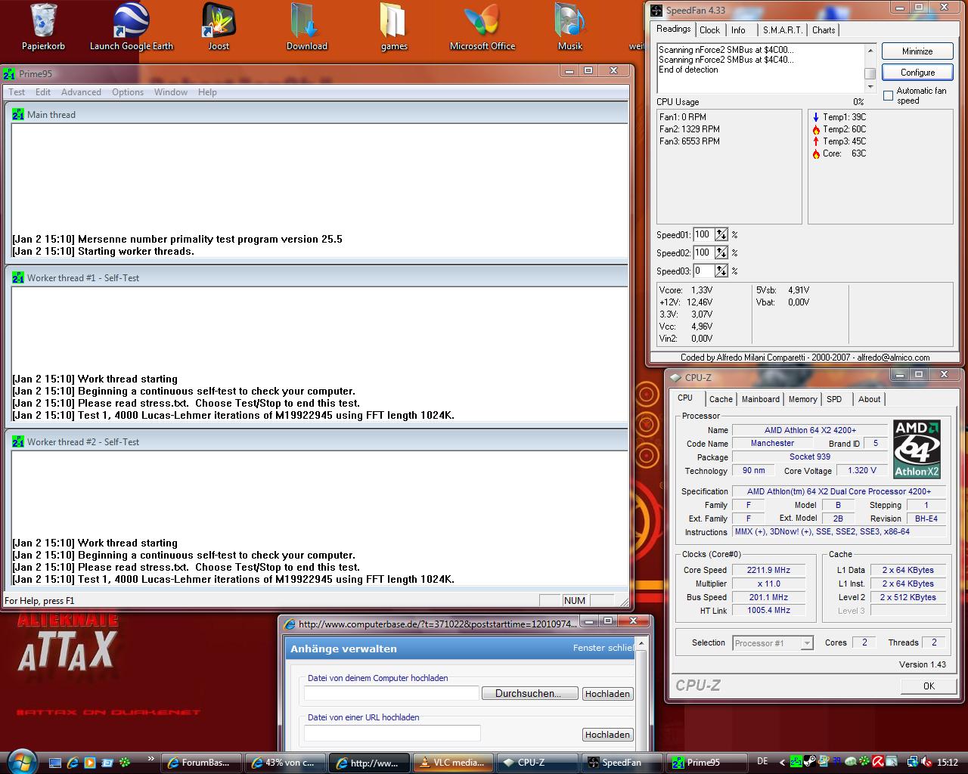Enable the Automatic fan speed checkbox
This screenshot has width=968, height=774.
click(889, 96)
